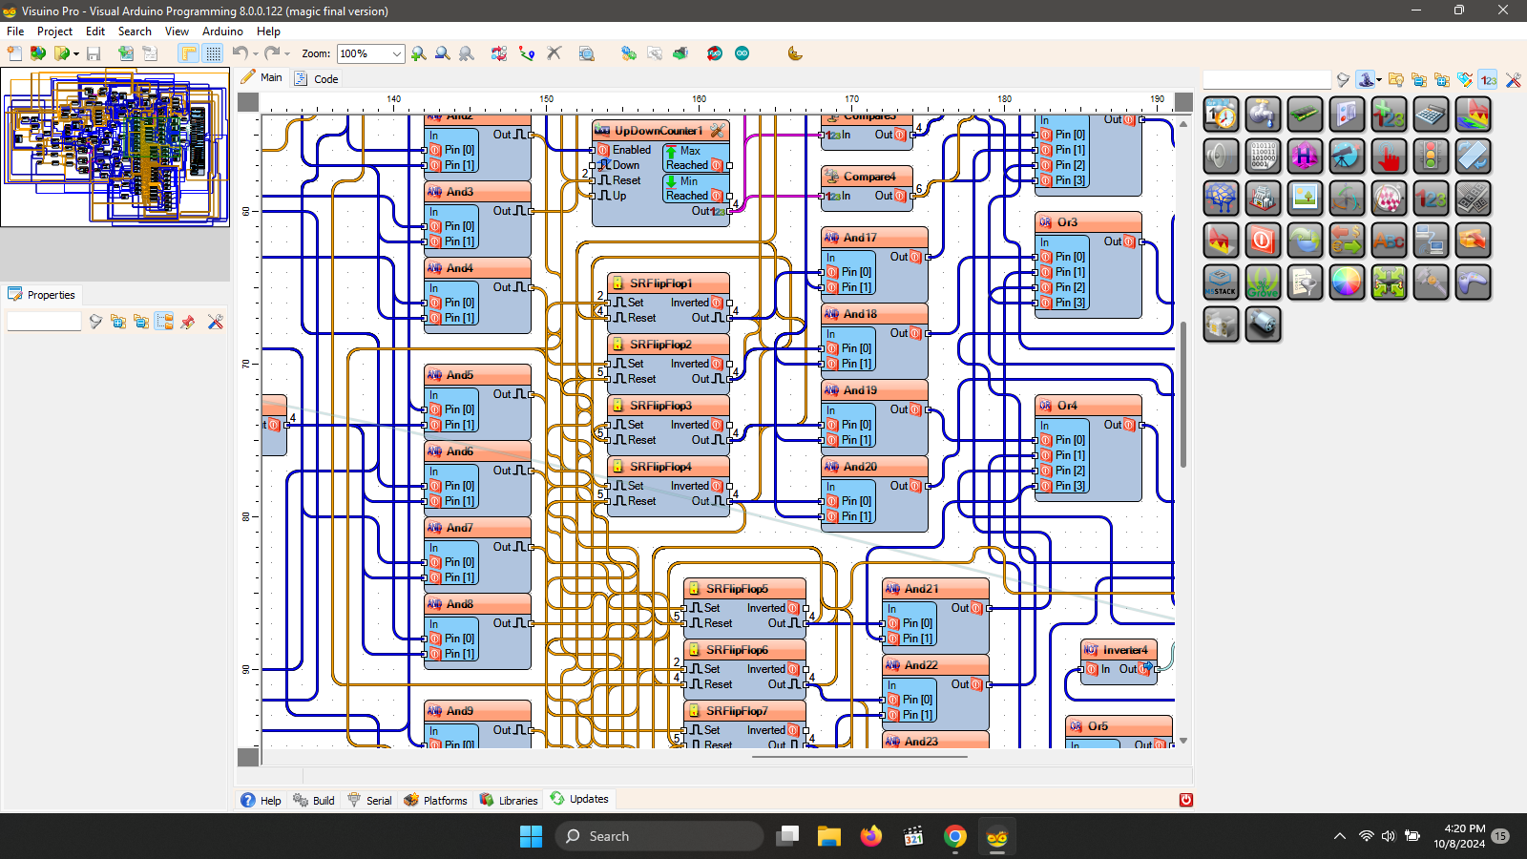1527x859 pixels.
Task: Click the Build button in bottom bar
Action: pos(314,800)
